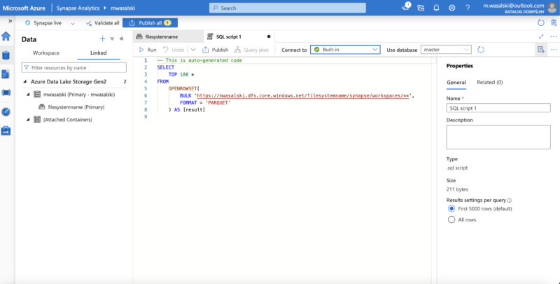Open the settings gear in header
Image resolution: width=560 pixels, height=284 pixels.
pyautogui.click(x=451, y=8)
